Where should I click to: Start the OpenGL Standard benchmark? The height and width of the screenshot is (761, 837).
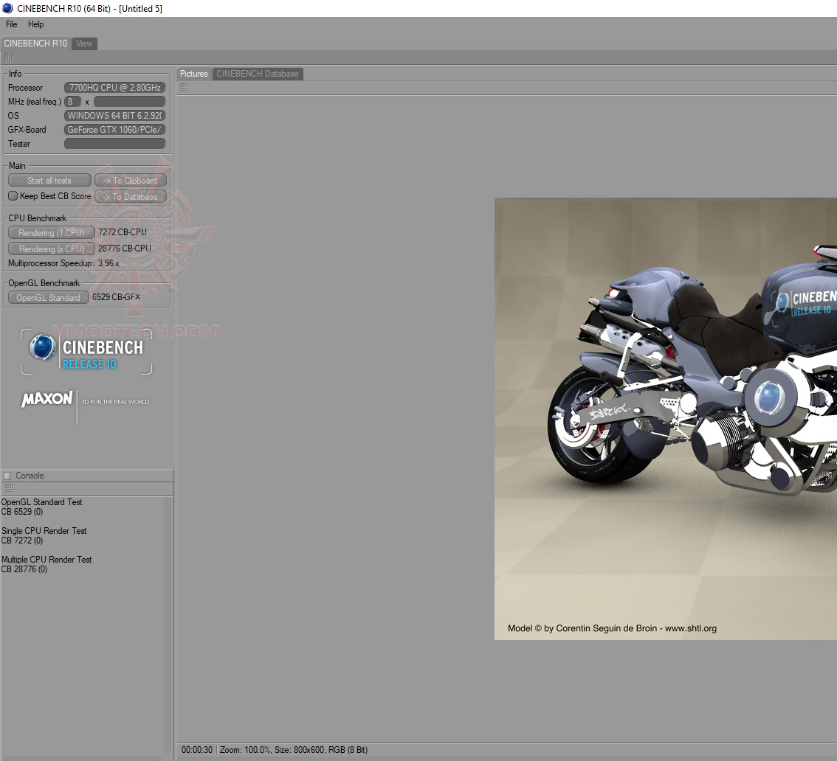point(48,298)
